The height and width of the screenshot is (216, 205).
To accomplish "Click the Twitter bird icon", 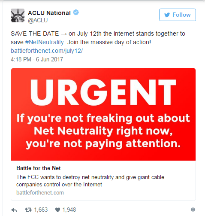I will click(x=167, y=15).
